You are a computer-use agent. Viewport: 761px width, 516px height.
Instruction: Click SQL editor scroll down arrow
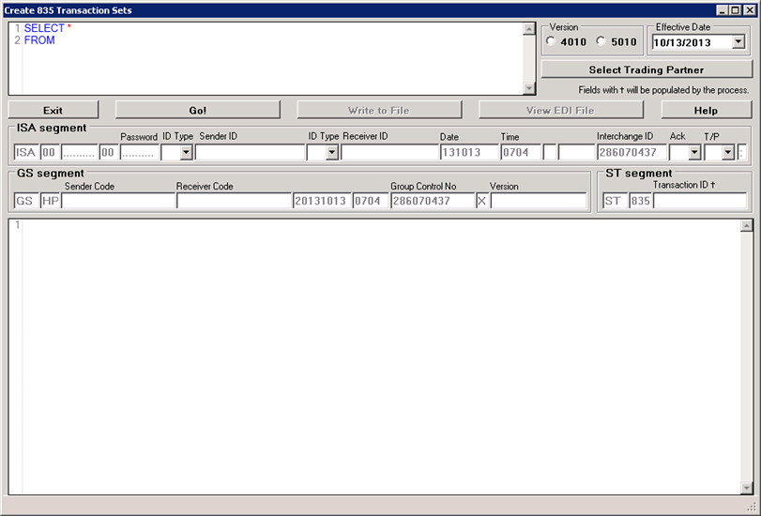point(529,88)
